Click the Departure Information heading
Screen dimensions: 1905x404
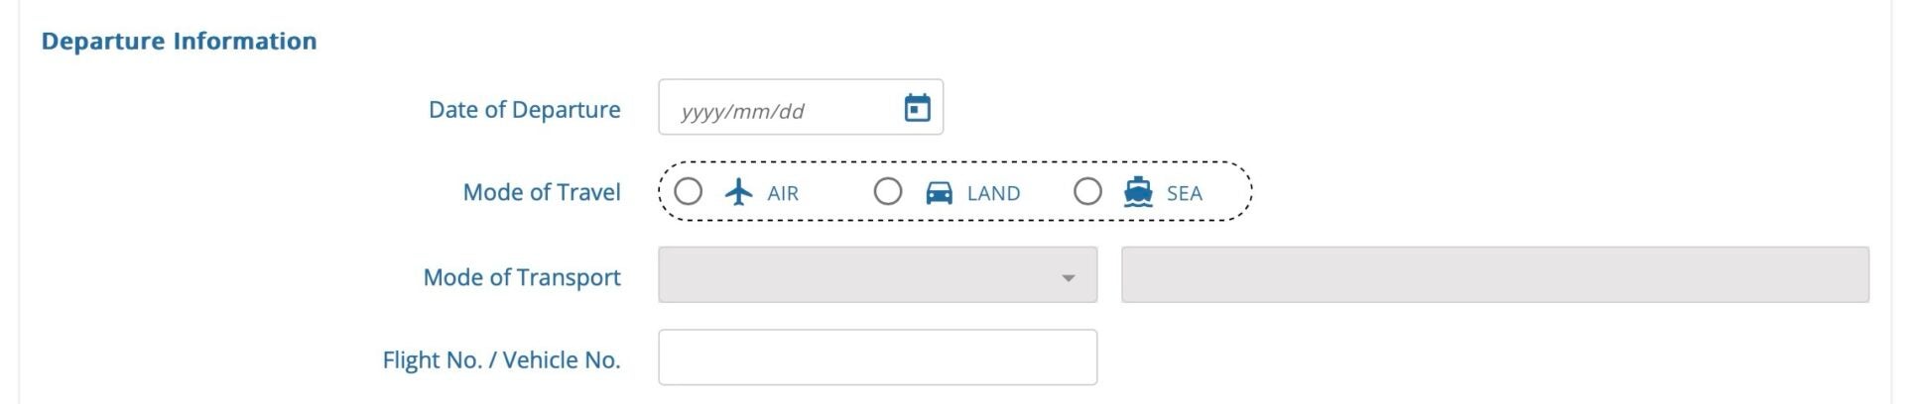[x=180, y=41]
